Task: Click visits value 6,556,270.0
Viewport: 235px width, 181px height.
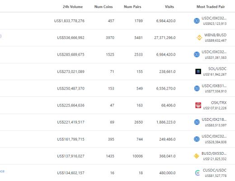Action: 166,88
